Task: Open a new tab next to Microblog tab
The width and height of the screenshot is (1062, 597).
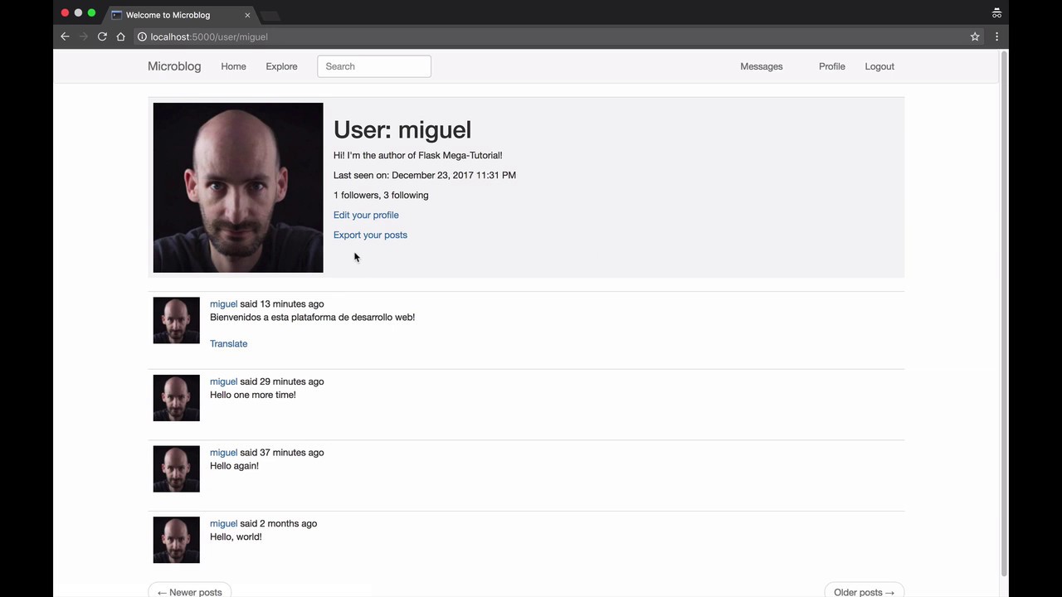Action: 270,16
